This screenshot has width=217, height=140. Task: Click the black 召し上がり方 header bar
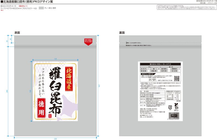pyautogui.click(x=160, y=64)
